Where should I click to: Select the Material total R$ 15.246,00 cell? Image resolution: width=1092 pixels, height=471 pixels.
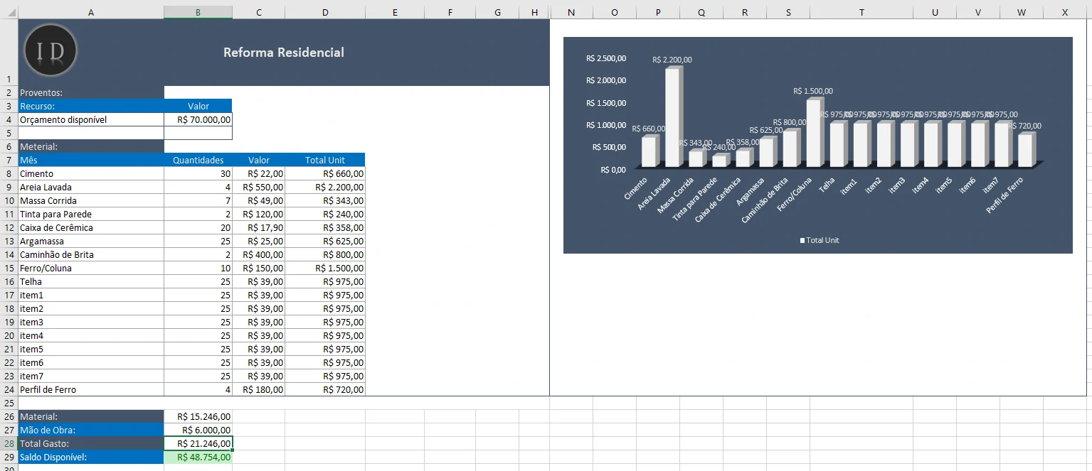click(x=198, y=417)
